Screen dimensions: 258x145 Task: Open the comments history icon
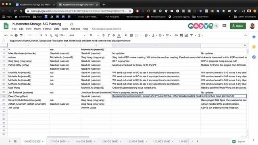(224, 26)
